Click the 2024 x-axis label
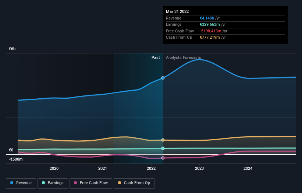Viewport: 302px width, 193px height. [x=248, y=168]
